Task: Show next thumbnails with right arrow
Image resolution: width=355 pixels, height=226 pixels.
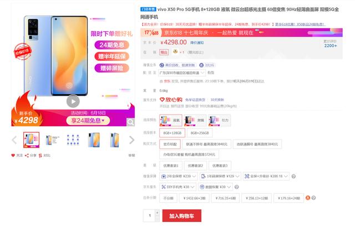Action: pos(131,140)
